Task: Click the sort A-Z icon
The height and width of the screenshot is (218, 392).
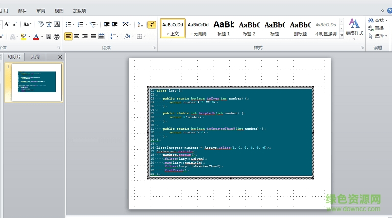Action: coord(140,24)
